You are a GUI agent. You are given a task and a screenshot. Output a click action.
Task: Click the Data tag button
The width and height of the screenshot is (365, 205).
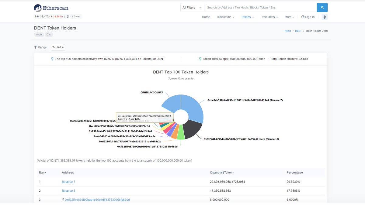tap(49, 35)
